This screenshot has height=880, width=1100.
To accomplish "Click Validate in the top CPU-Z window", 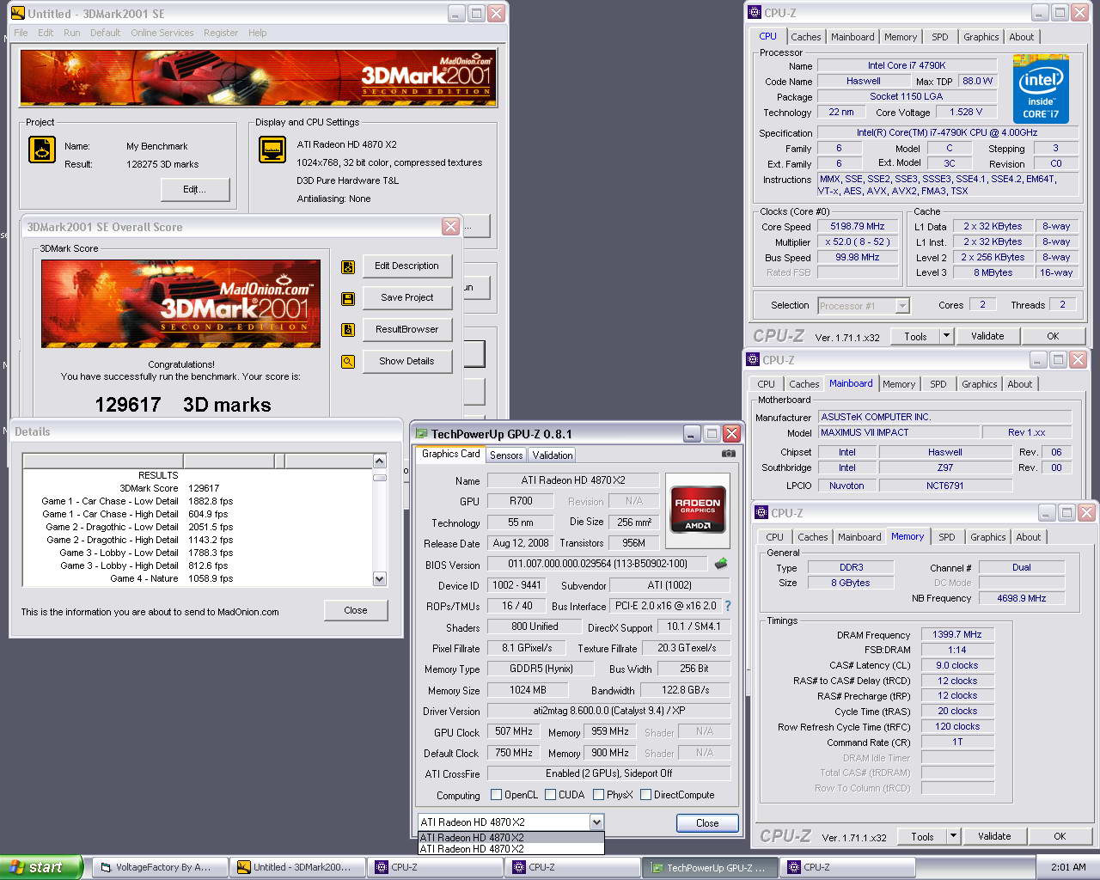I will point(987,336).
